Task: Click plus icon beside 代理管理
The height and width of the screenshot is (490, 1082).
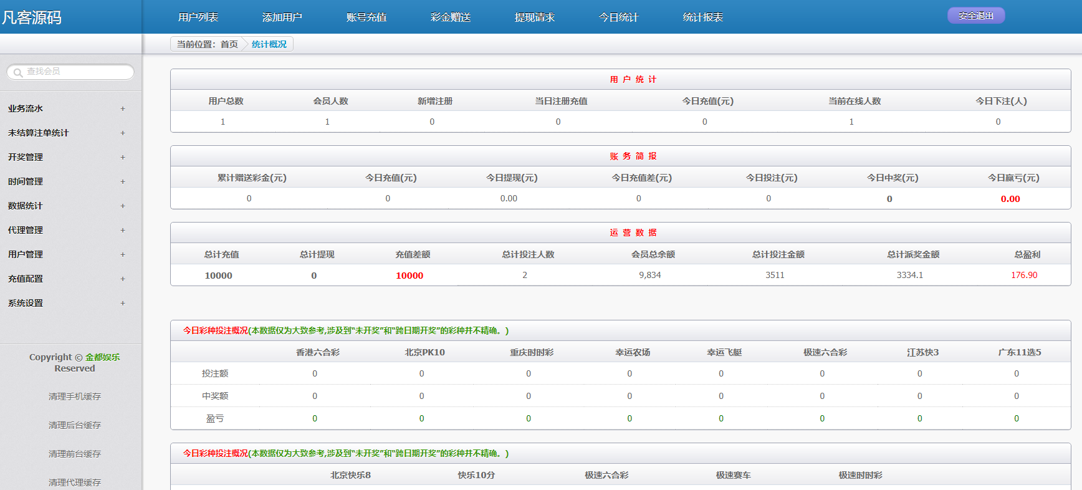Action: (123, 230)
